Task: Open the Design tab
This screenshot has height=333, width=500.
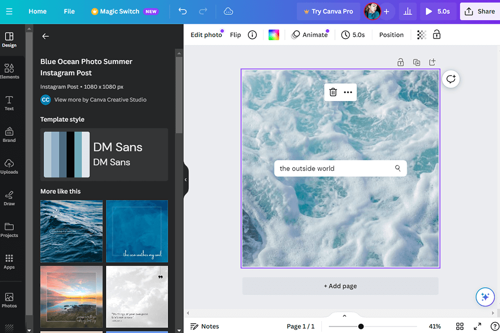Action: point(9,40)
